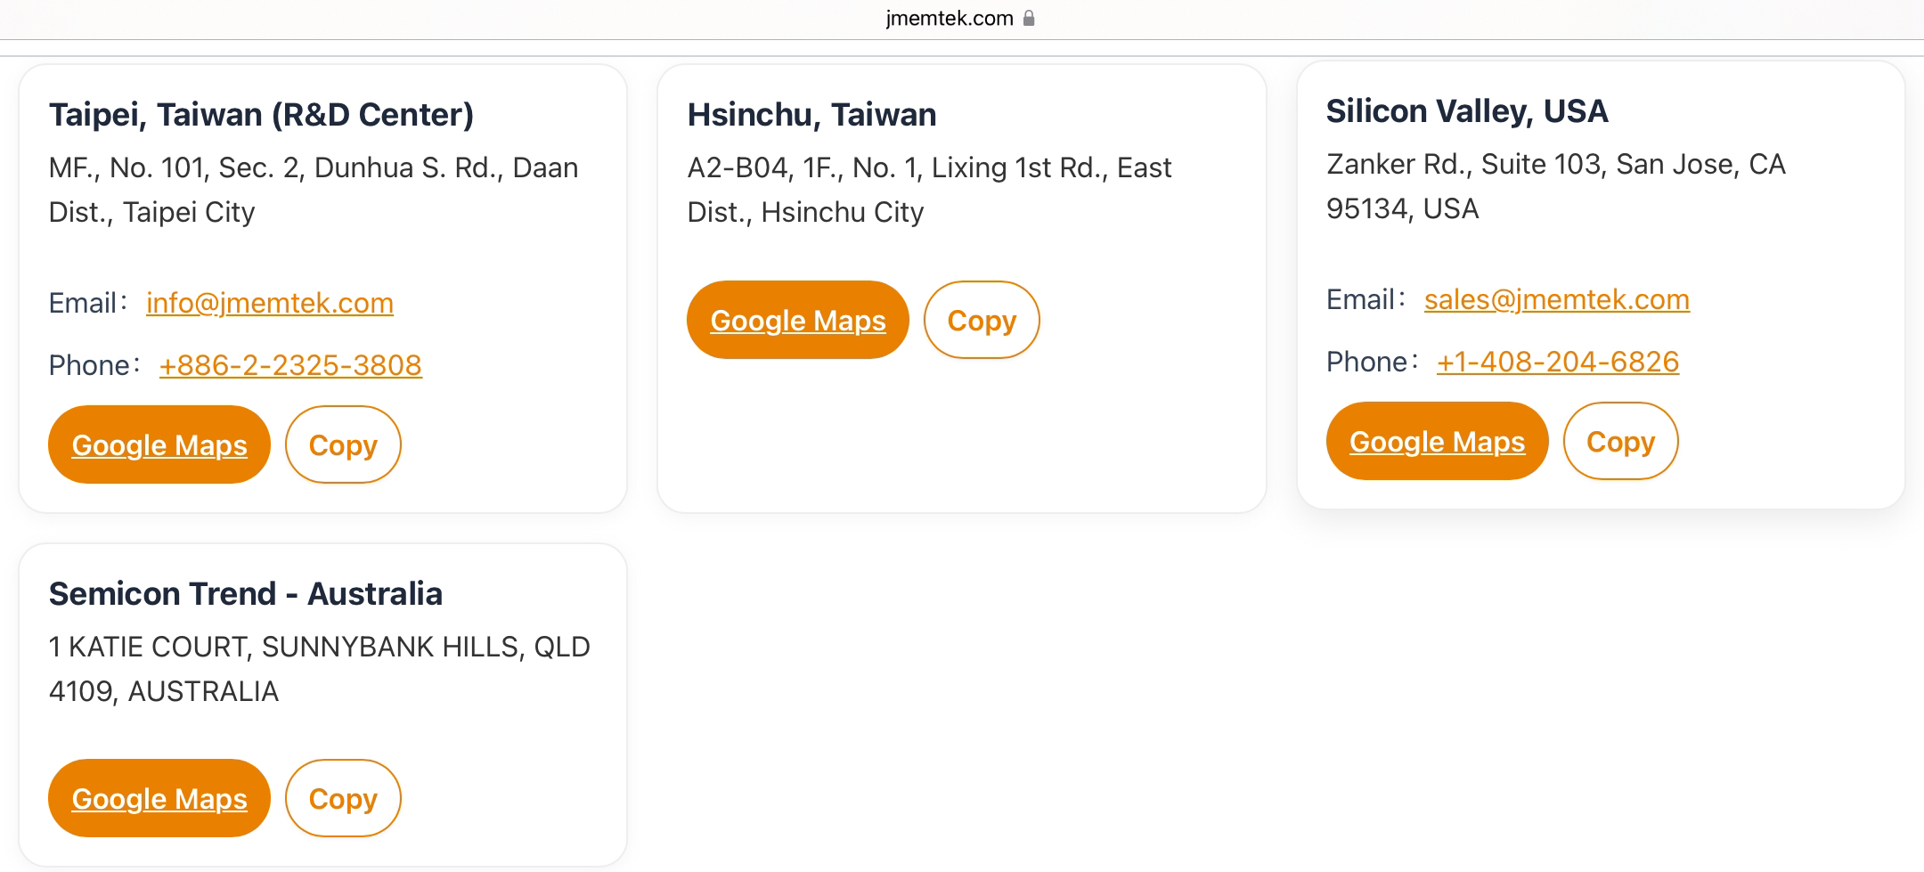The image size is (1924, 872).
Task: Copy the Silicon Valley address
Action: [x=1620, y=441]
